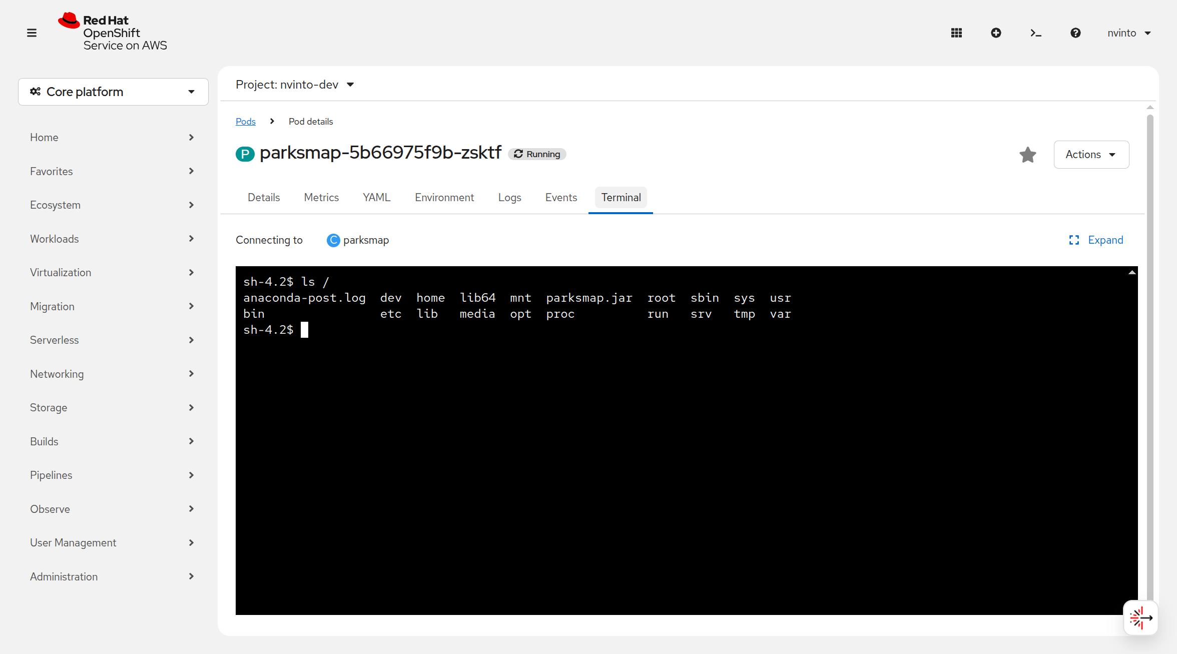Click anaconda-post.log in terminal output
1177x654 pixels.
tap(304, 298)
